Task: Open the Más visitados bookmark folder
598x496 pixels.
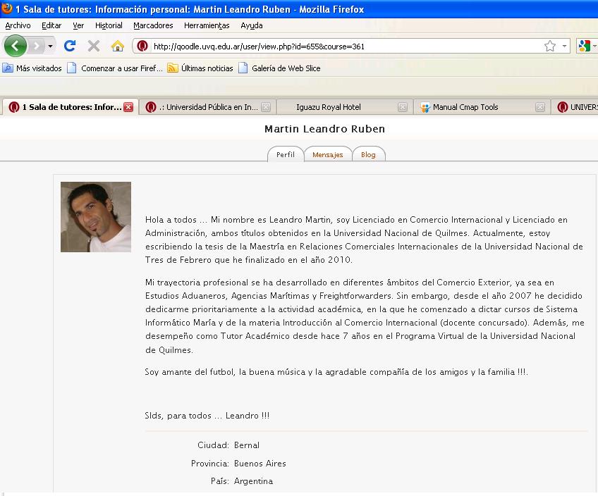Action: [32, 68]
